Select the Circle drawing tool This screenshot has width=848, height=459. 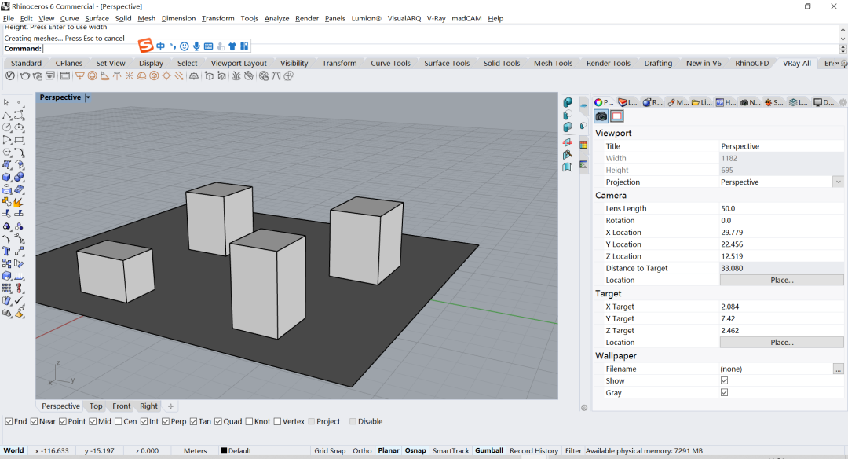[7, 127]
